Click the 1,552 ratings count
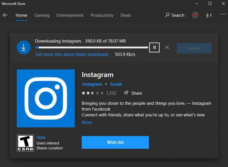Image resolution: width=228 pixels, height=167 pixels. point(111,93)
